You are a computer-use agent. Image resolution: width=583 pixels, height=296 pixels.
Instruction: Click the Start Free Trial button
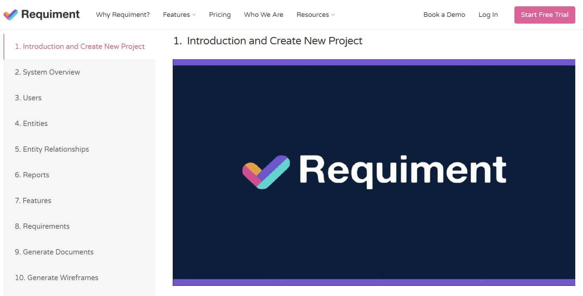545,15
